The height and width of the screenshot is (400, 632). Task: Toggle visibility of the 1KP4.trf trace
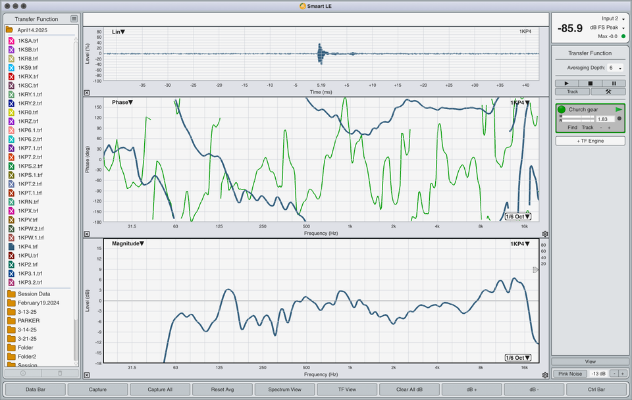pyautogui.click(x=11, y=246)
